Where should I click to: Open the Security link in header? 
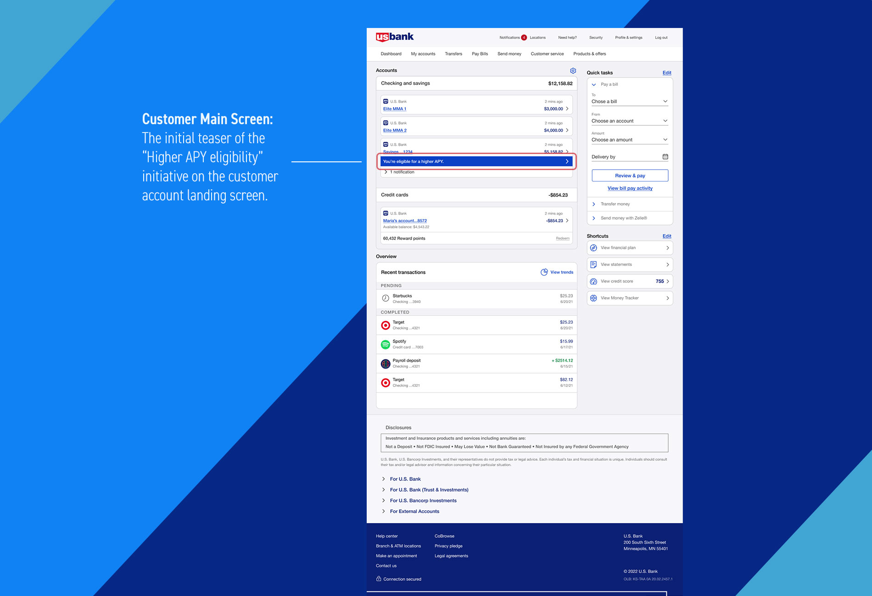[596, 38]
